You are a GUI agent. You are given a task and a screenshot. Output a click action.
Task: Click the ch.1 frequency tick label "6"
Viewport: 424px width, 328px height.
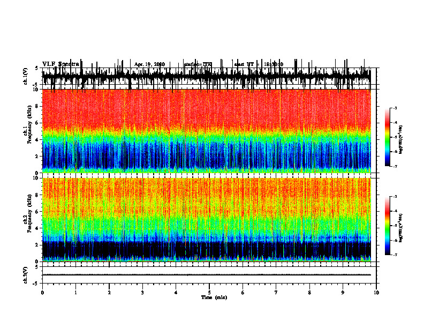pos(37,123)
